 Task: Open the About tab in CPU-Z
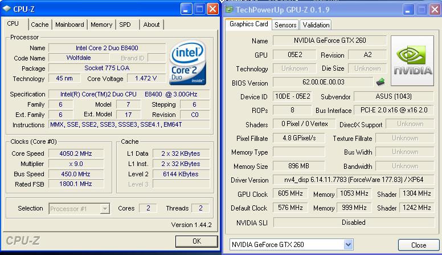click(152, 25)
